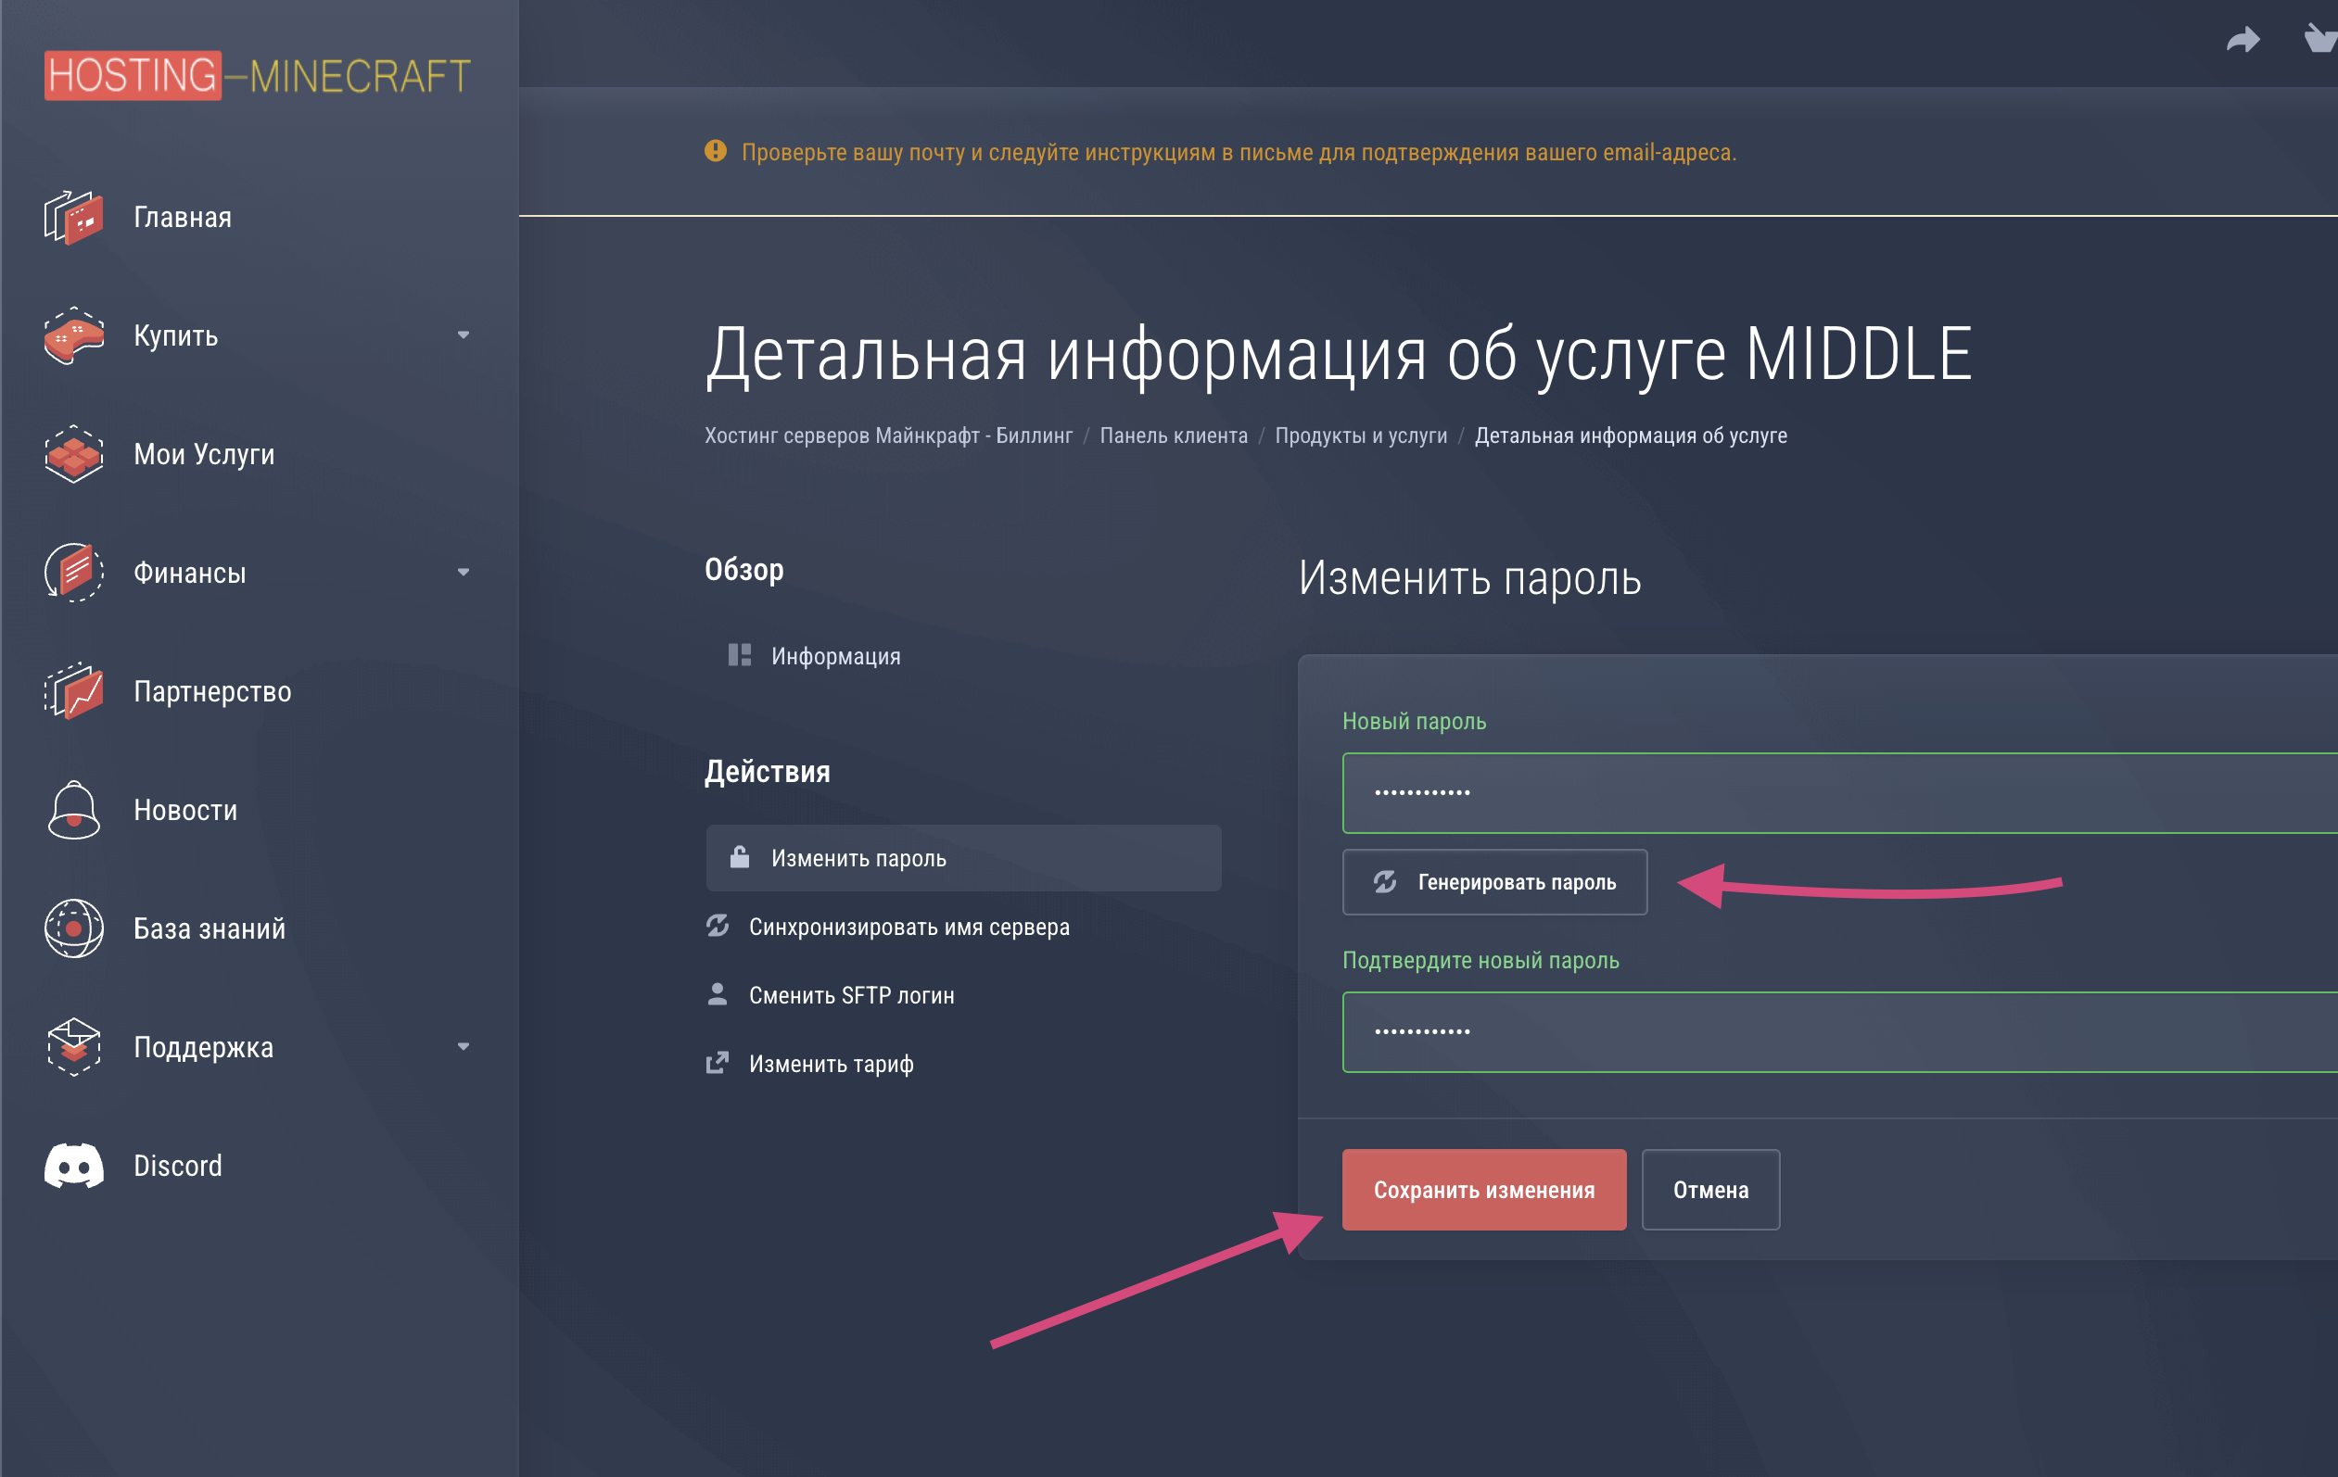Click the refresh icon inside Генерировать пароль button
This screenshot has height=1477, width=2338.
[x=1386, y=882]
